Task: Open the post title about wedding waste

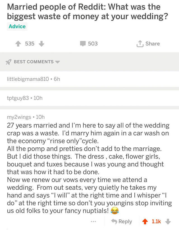Action: point(87,11)
